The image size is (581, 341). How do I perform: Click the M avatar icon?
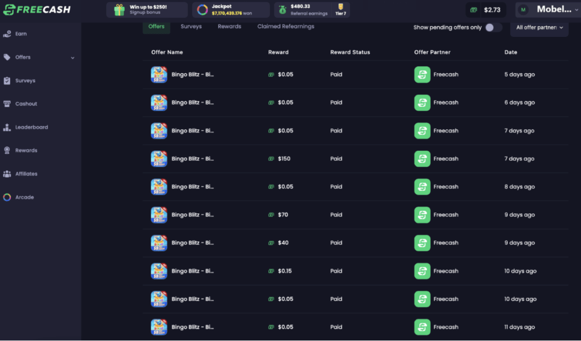(x=523, y=10)
